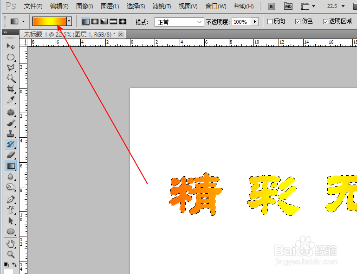Select the Dodge tool
This screenshot has width=357, height=274.
11,187
